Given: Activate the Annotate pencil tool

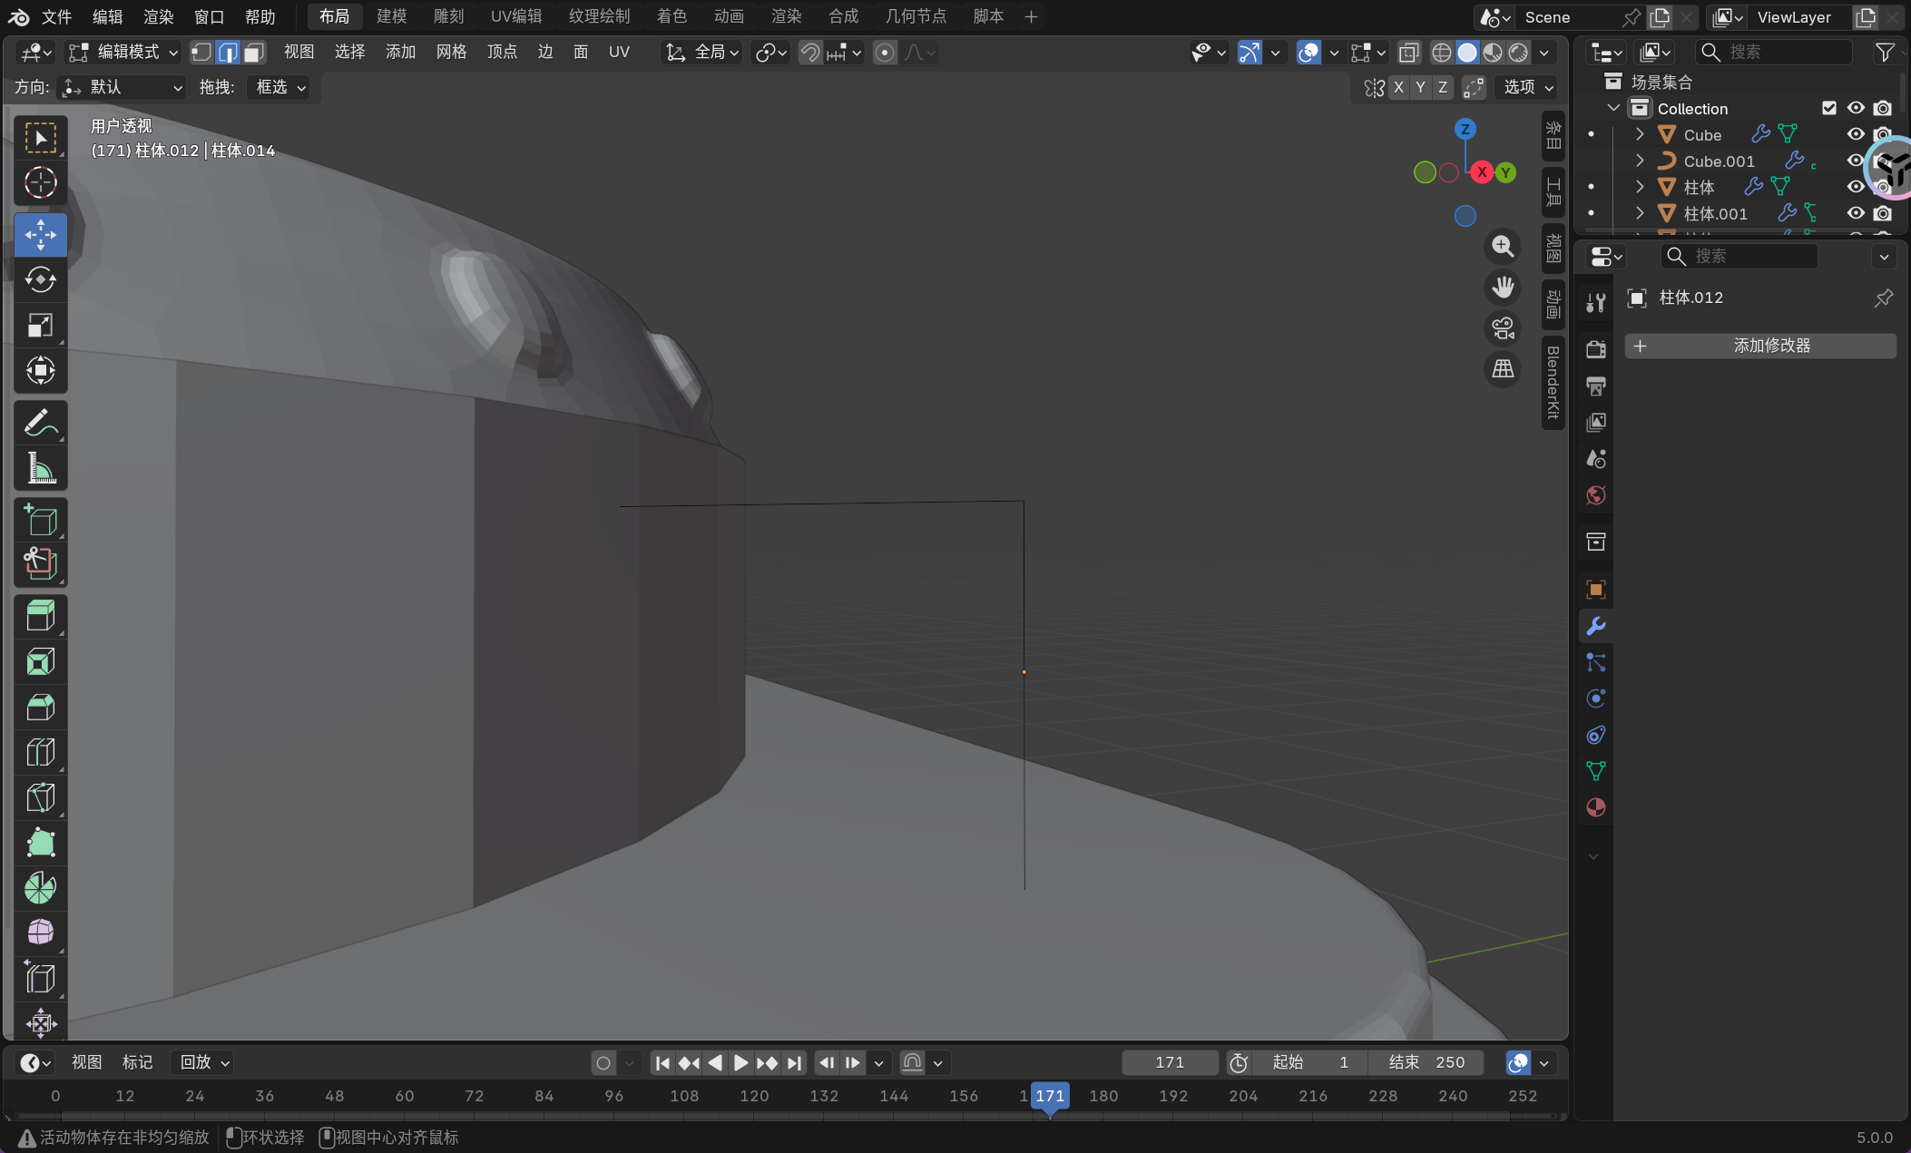Looking at the screenshot, I should tap(40, 423).
